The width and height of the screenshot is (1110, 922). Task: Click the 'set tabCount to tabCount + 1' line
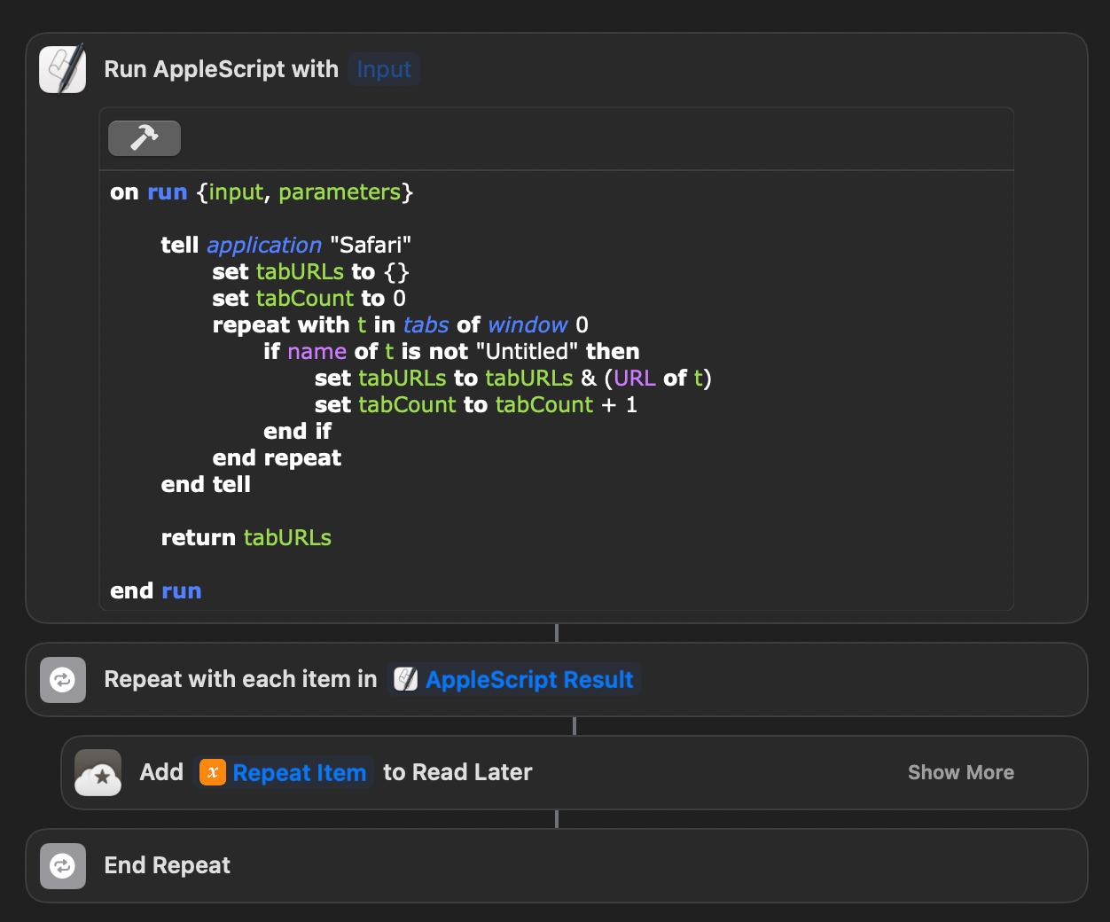click(476, 405)
